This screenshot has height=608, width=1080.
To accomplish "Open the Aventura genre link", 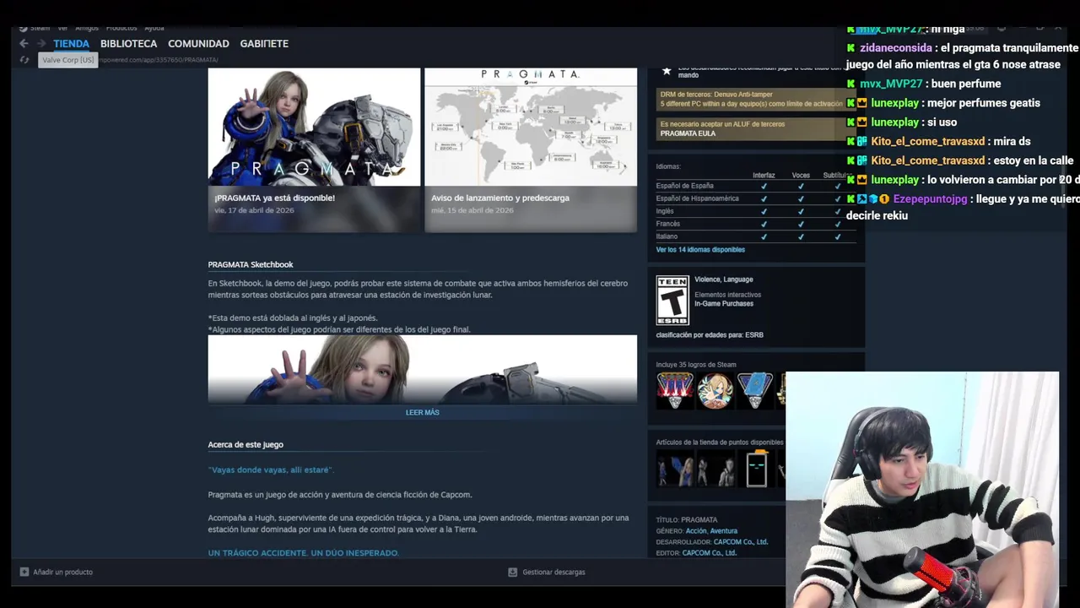I will [724, 531].
